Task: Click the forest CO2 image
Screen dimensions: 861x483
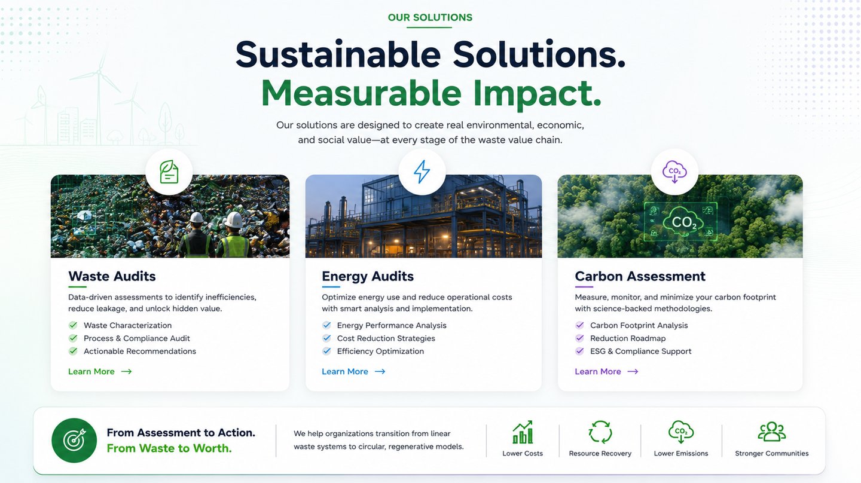Action: (680, 216)
